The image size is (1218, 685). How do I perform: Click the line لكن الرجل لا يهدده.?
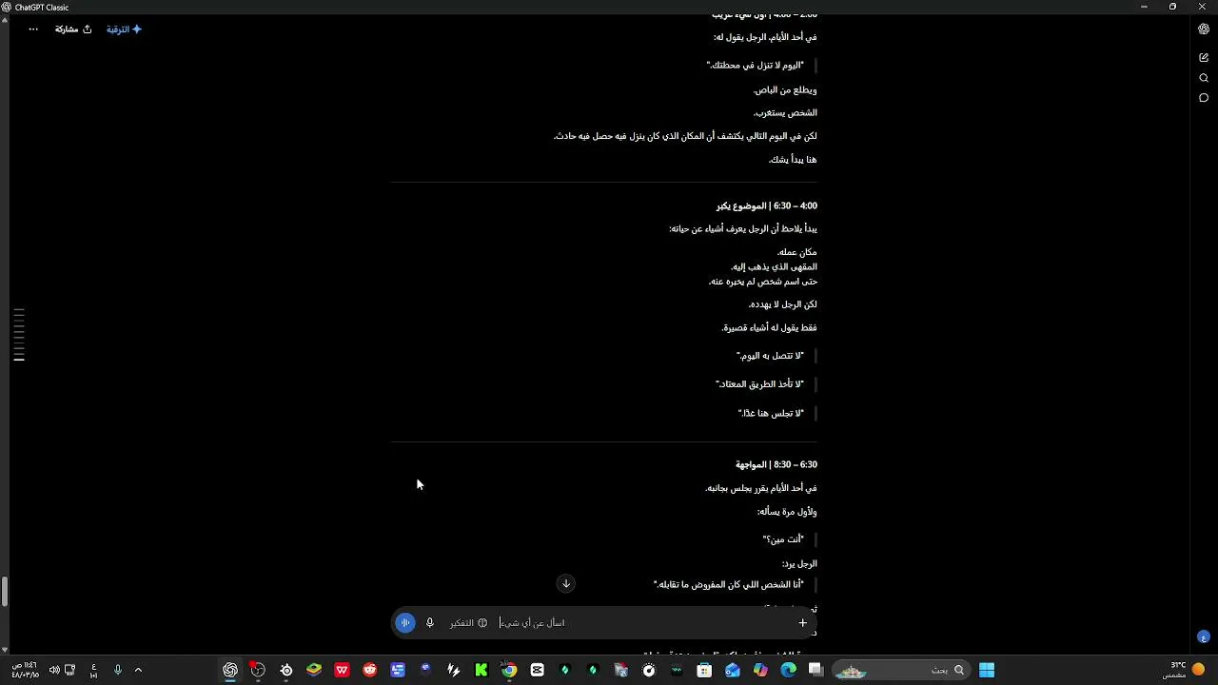click(x=783, y=304)
